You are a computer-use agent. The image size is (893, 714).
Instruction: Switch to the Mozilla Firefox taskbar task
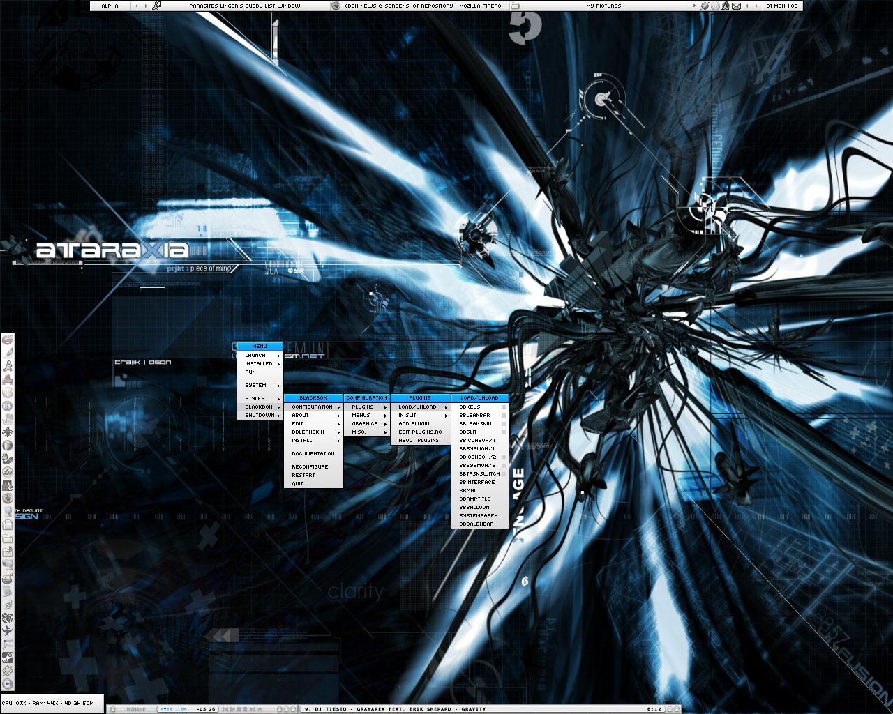419,6
